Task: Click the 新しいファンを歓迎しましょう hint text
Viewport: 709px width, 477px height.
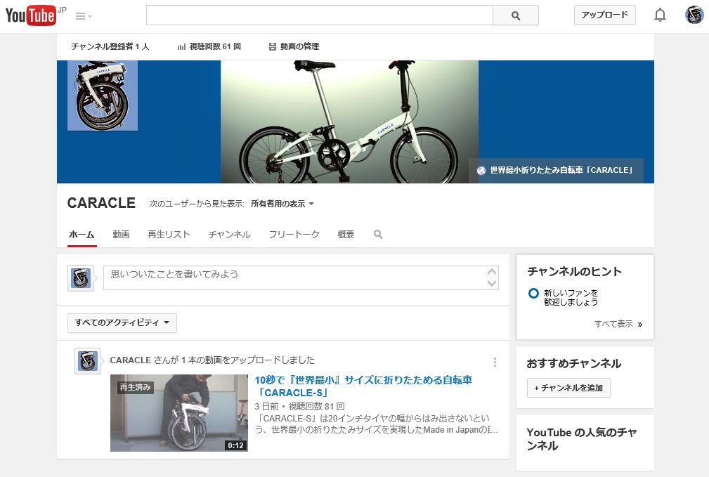Action: pos(571,297)
